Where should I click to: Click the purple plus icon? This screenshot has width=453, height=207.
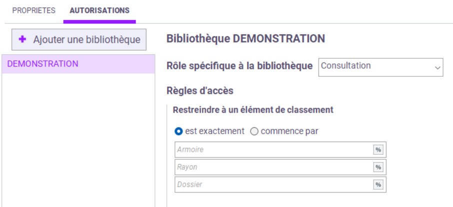(22, 39)
